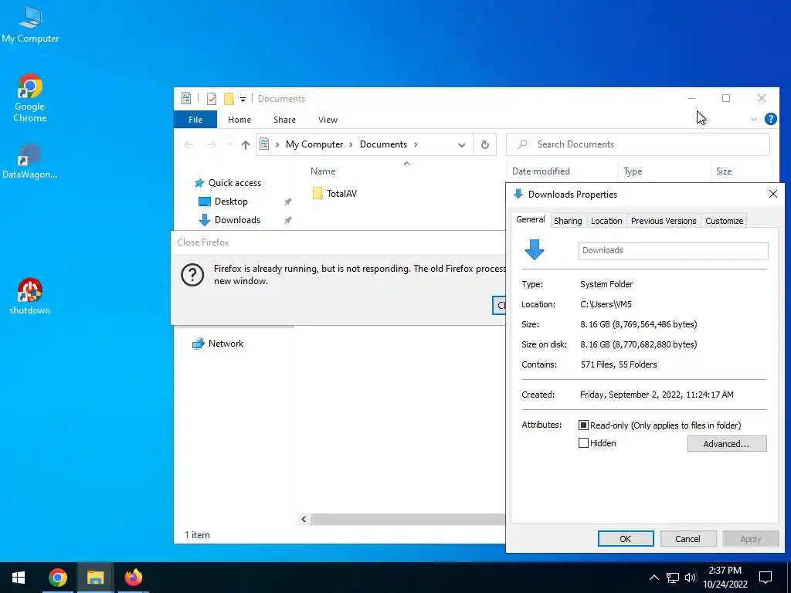Image resolution: width=791 pixels, height=593 pixels.
Task: Switch to Location tab in Properties
Action: tap(606, 220)
